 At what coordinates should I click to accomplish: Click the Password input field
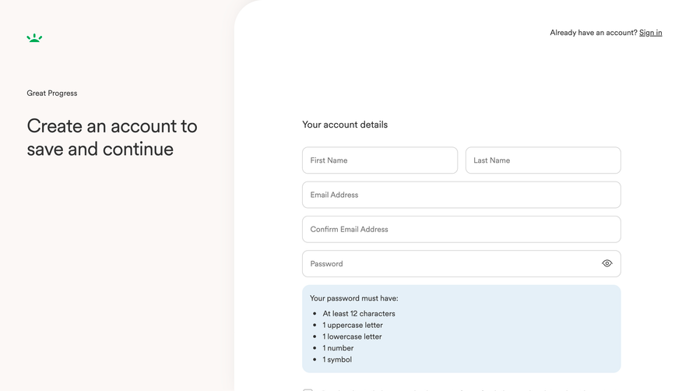pyautogui.click(x=462, y=263)
